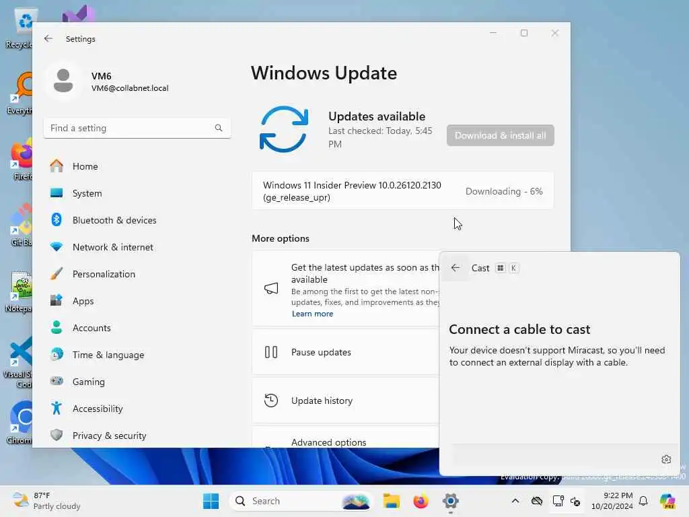689x517 pixels.
Task: Click the Privacy & security shield icon
Action: click(57, 436)
